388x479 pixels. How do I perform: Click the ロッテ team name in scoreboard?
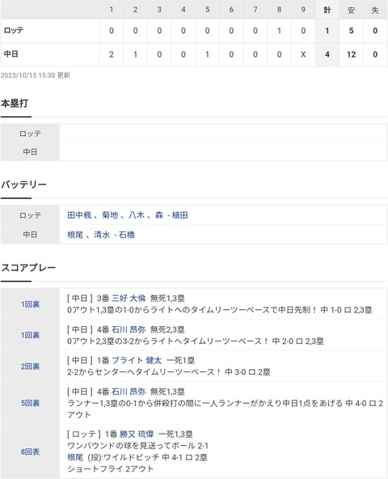tap(14, 30)
